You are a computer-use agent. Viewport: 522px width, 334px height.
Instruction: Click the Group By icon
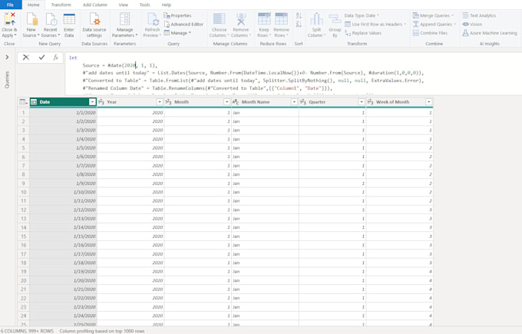[x=335, y=19]
